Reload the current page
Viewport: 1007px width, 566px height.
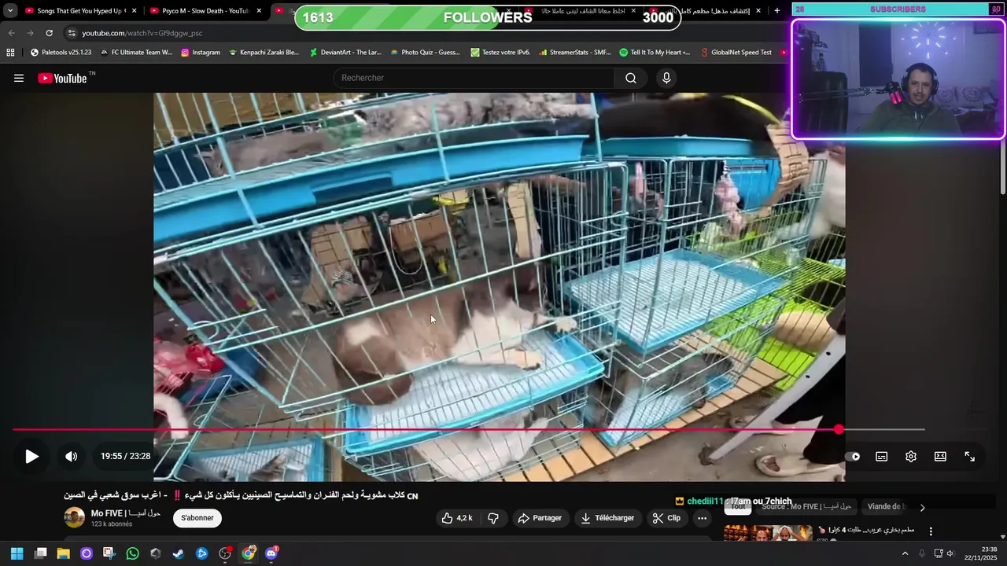49,33
